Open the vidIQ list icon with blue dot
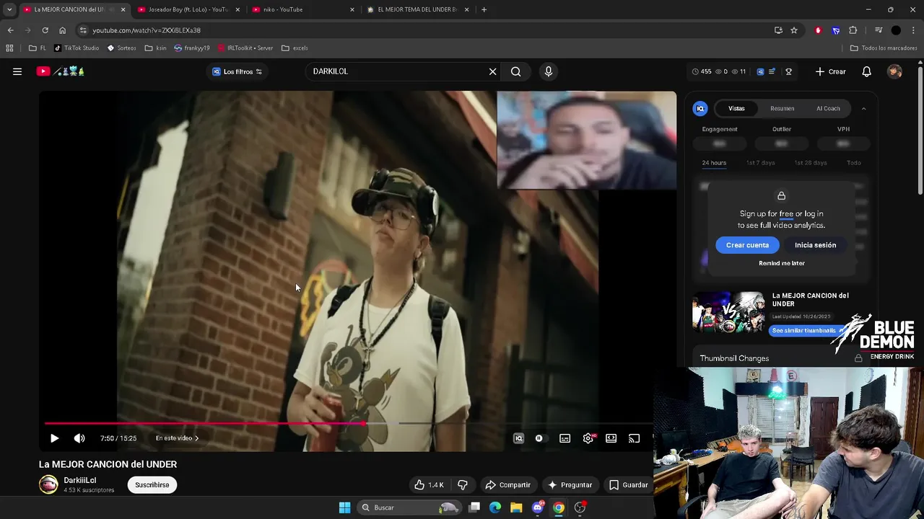 coord(772,71)
